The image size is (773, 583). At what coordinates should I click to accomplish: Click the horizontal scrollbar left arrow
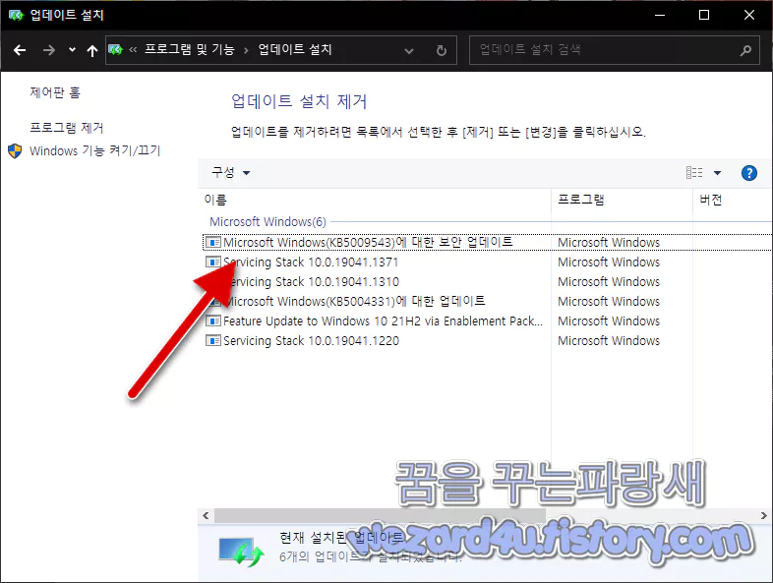pos(206,515)
